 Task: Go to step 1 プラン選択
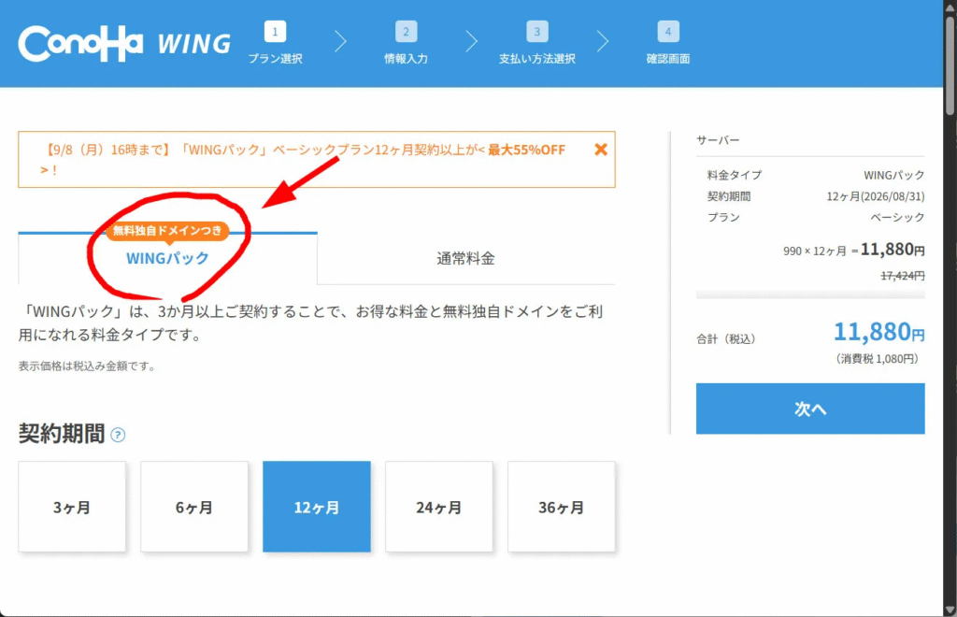(276, 42)
